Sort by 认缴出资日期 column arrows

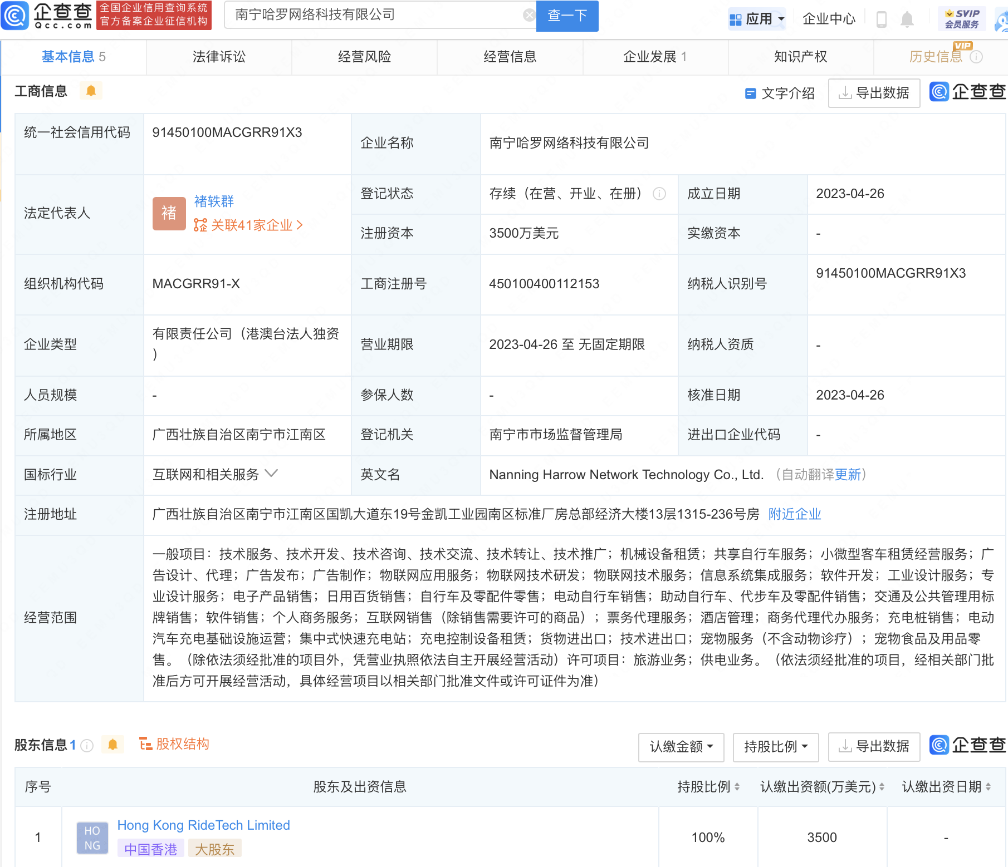click(x=988, y=786)
